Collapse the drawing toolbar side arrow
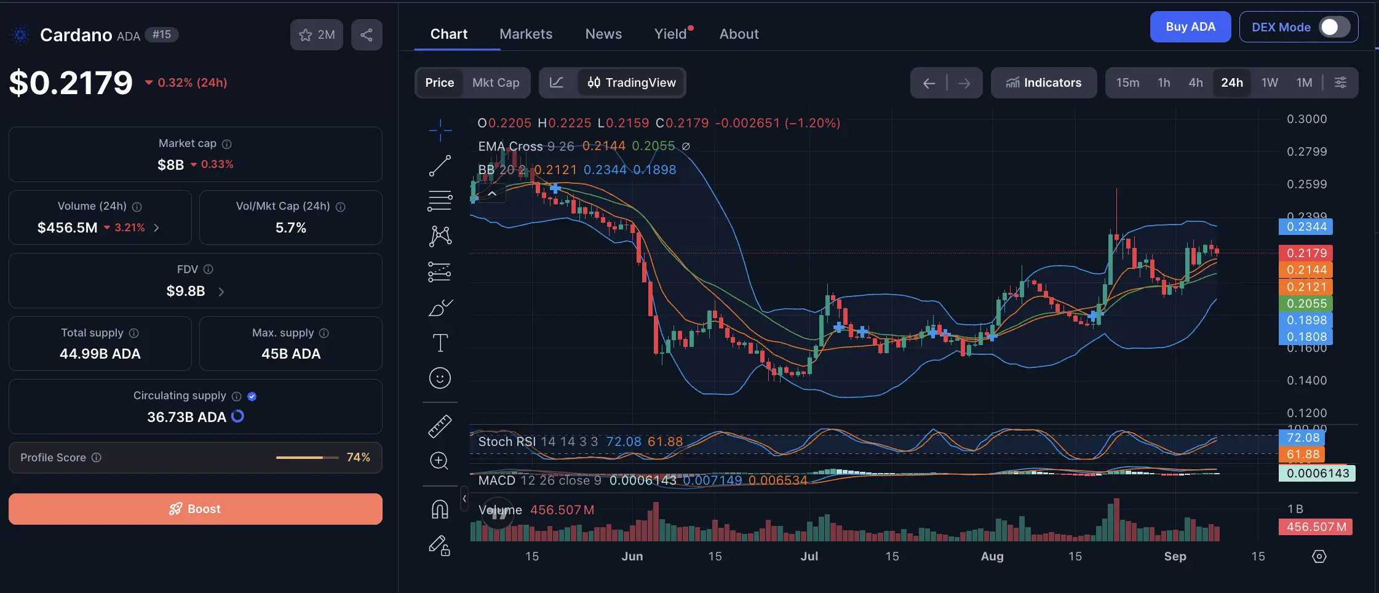 [464, 498]
